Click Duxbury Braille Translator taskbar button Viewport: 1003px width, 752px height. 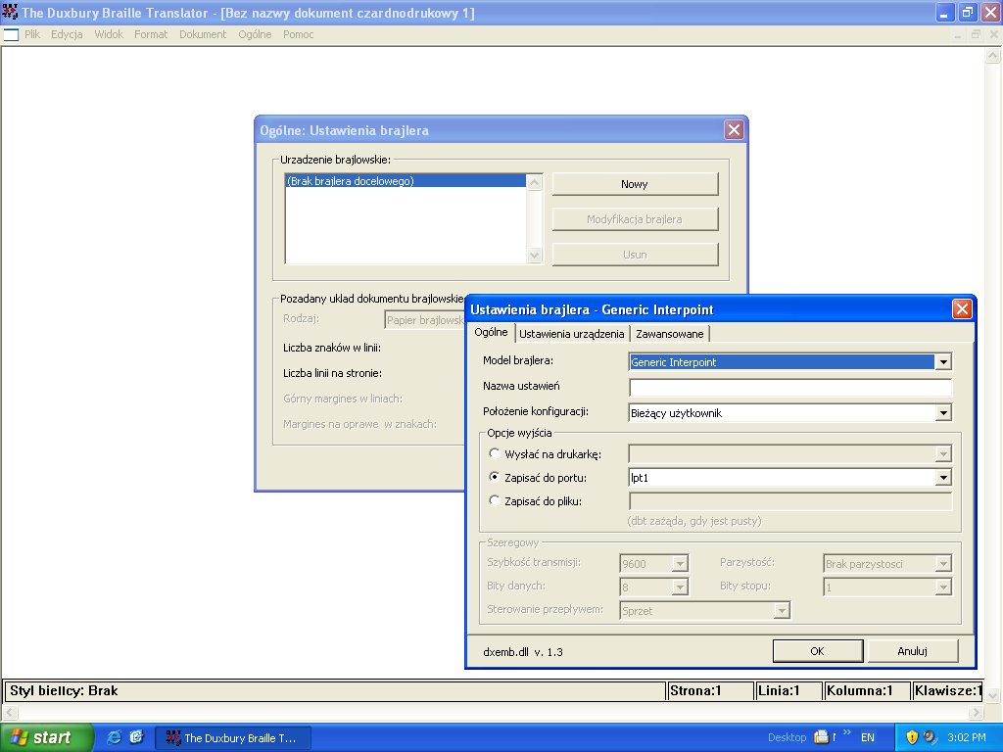click(233, 738)
